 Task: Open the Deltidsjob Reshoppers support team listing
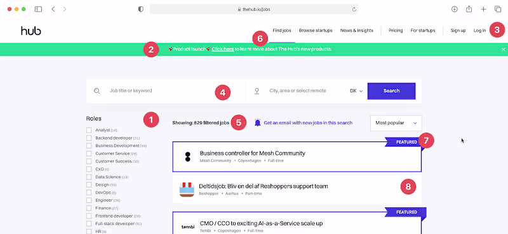click(264, 186)
